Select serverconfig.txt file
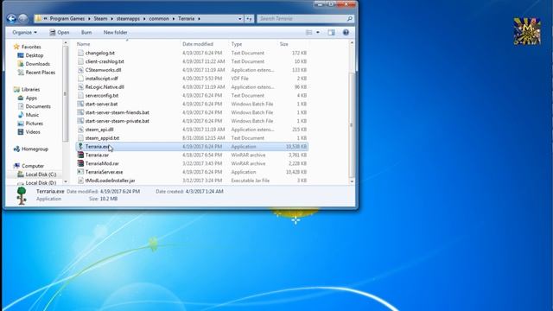553x311 pixels. (x=102, y=96)
